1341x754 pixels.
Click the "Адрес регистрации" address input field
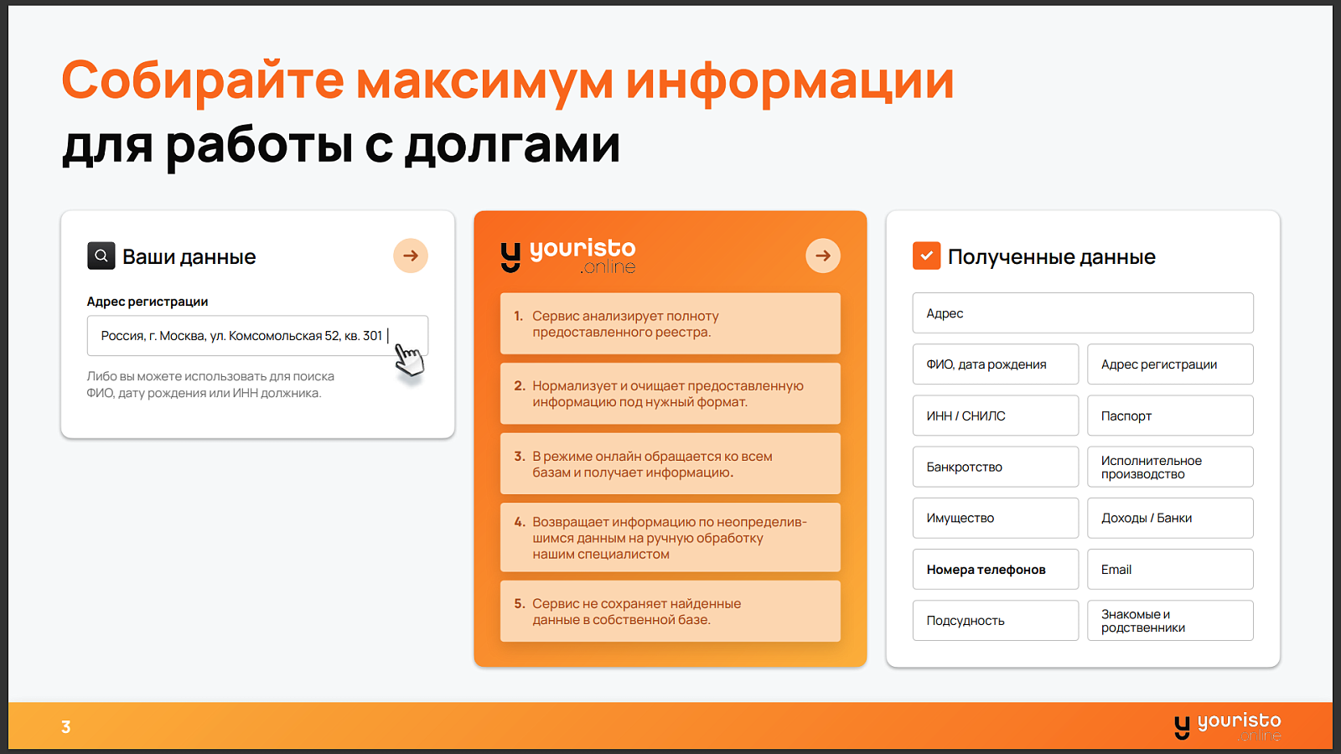coord(257,336)
